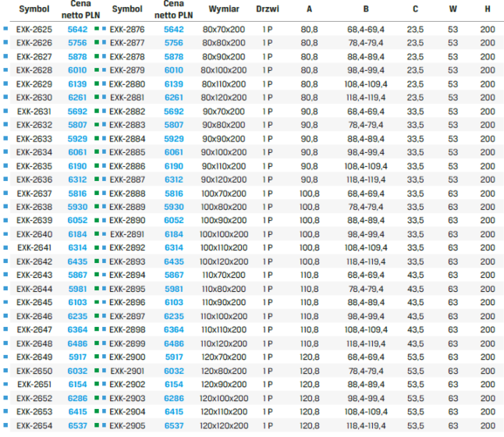Select the column header labeled A
Viewport: 504px width, 437px height.
point(309,9)
